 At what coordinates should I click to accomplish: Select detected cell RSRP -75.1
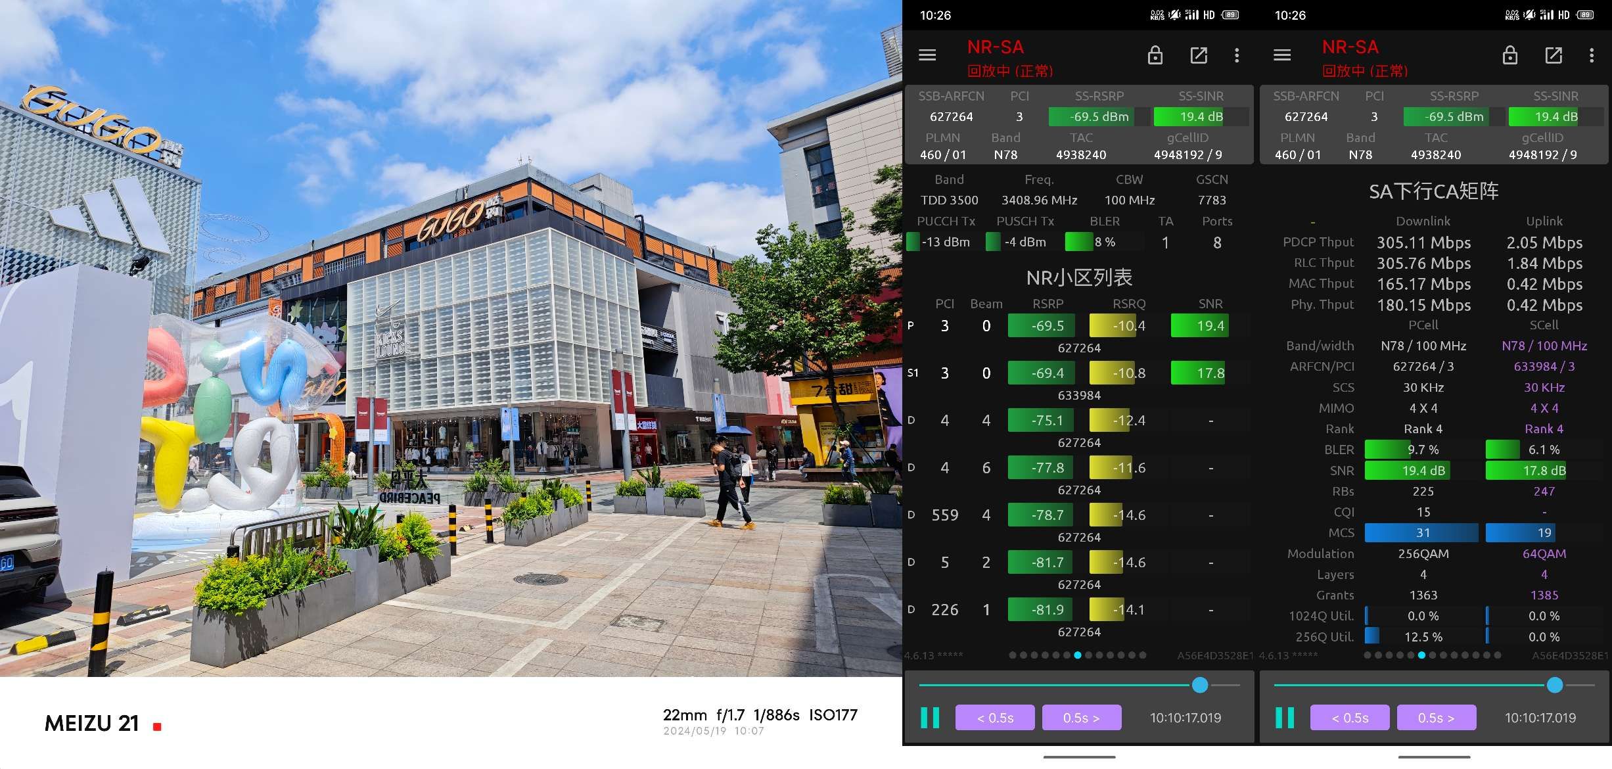click(x=1078, y=428)
